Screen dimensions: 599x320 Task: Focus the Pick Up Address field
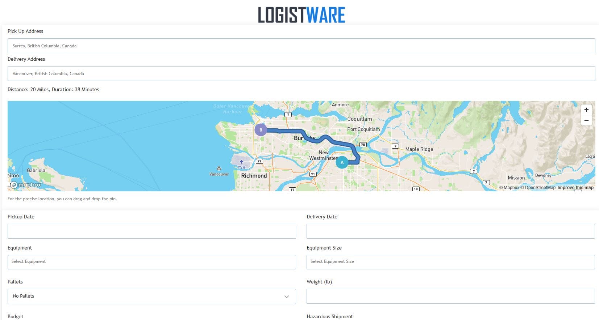pos(301,46)
